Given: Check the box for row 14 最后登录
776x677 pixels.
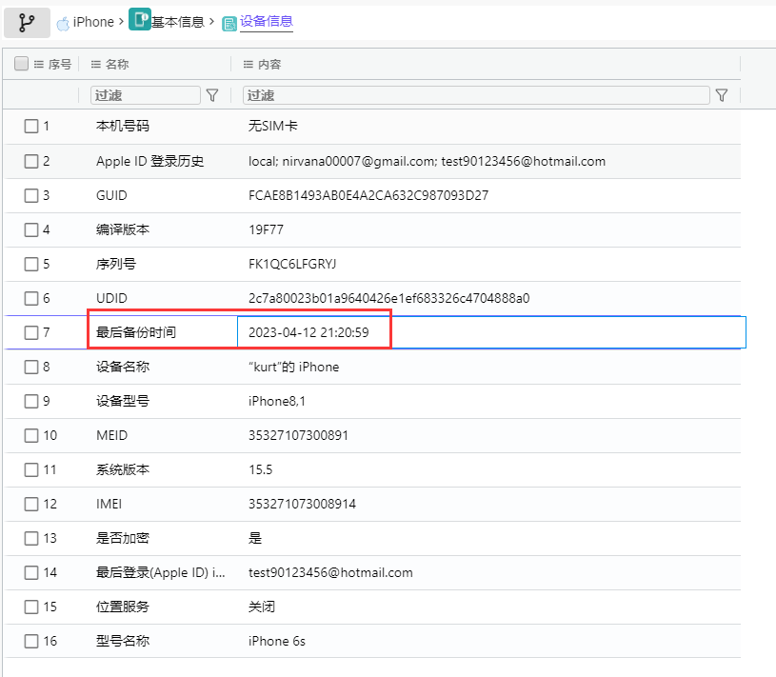Looking at the screenshot, I should (31, 572).
